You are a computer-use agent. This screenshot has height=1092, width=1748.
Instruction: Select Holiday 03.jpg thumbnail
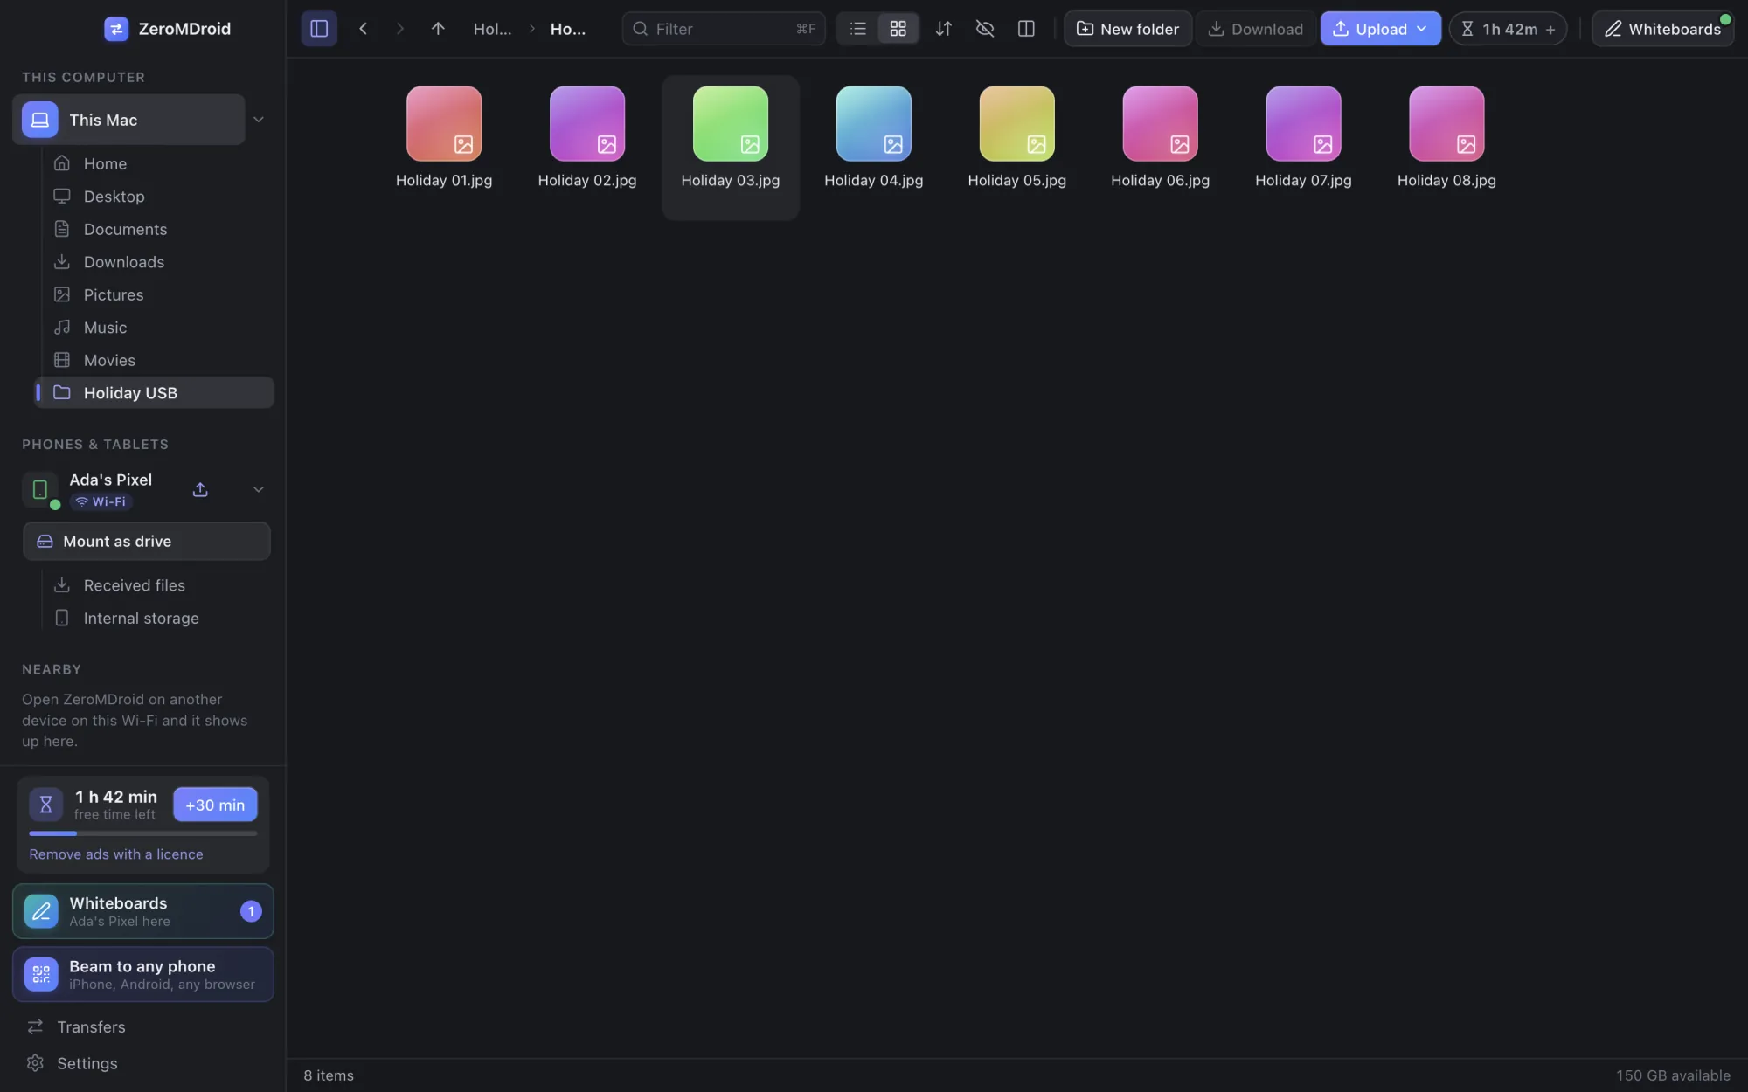point(731,124)
